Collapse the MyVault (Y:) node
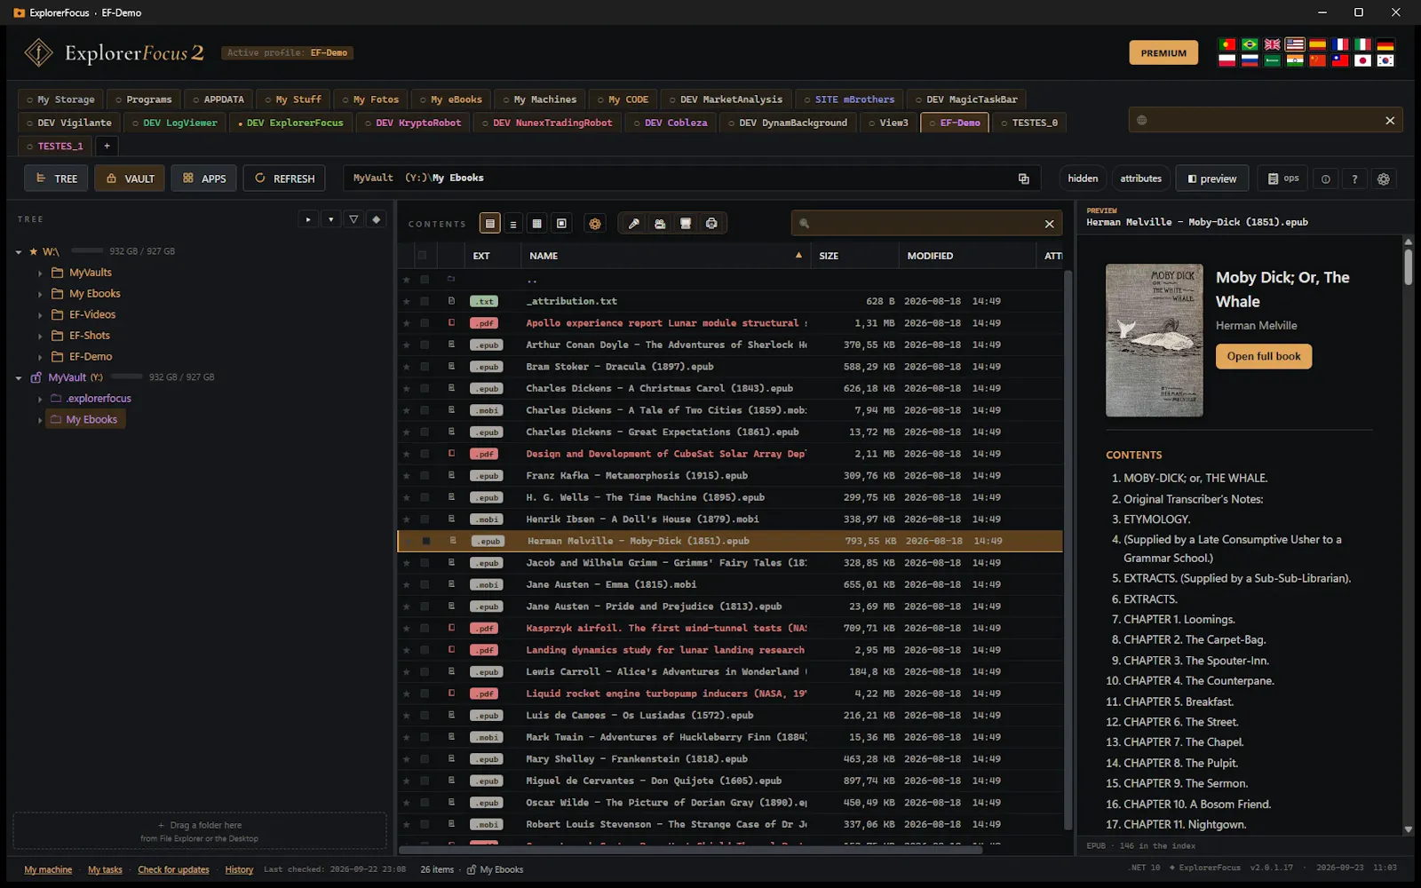 (x=19, y=378)
